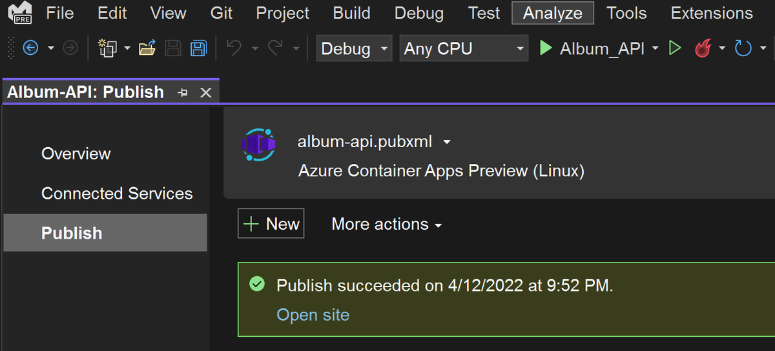Viewport: 775px width, 351px height.
Task: Click the Restart circular arrow icon
Action: tap(743, 48)
